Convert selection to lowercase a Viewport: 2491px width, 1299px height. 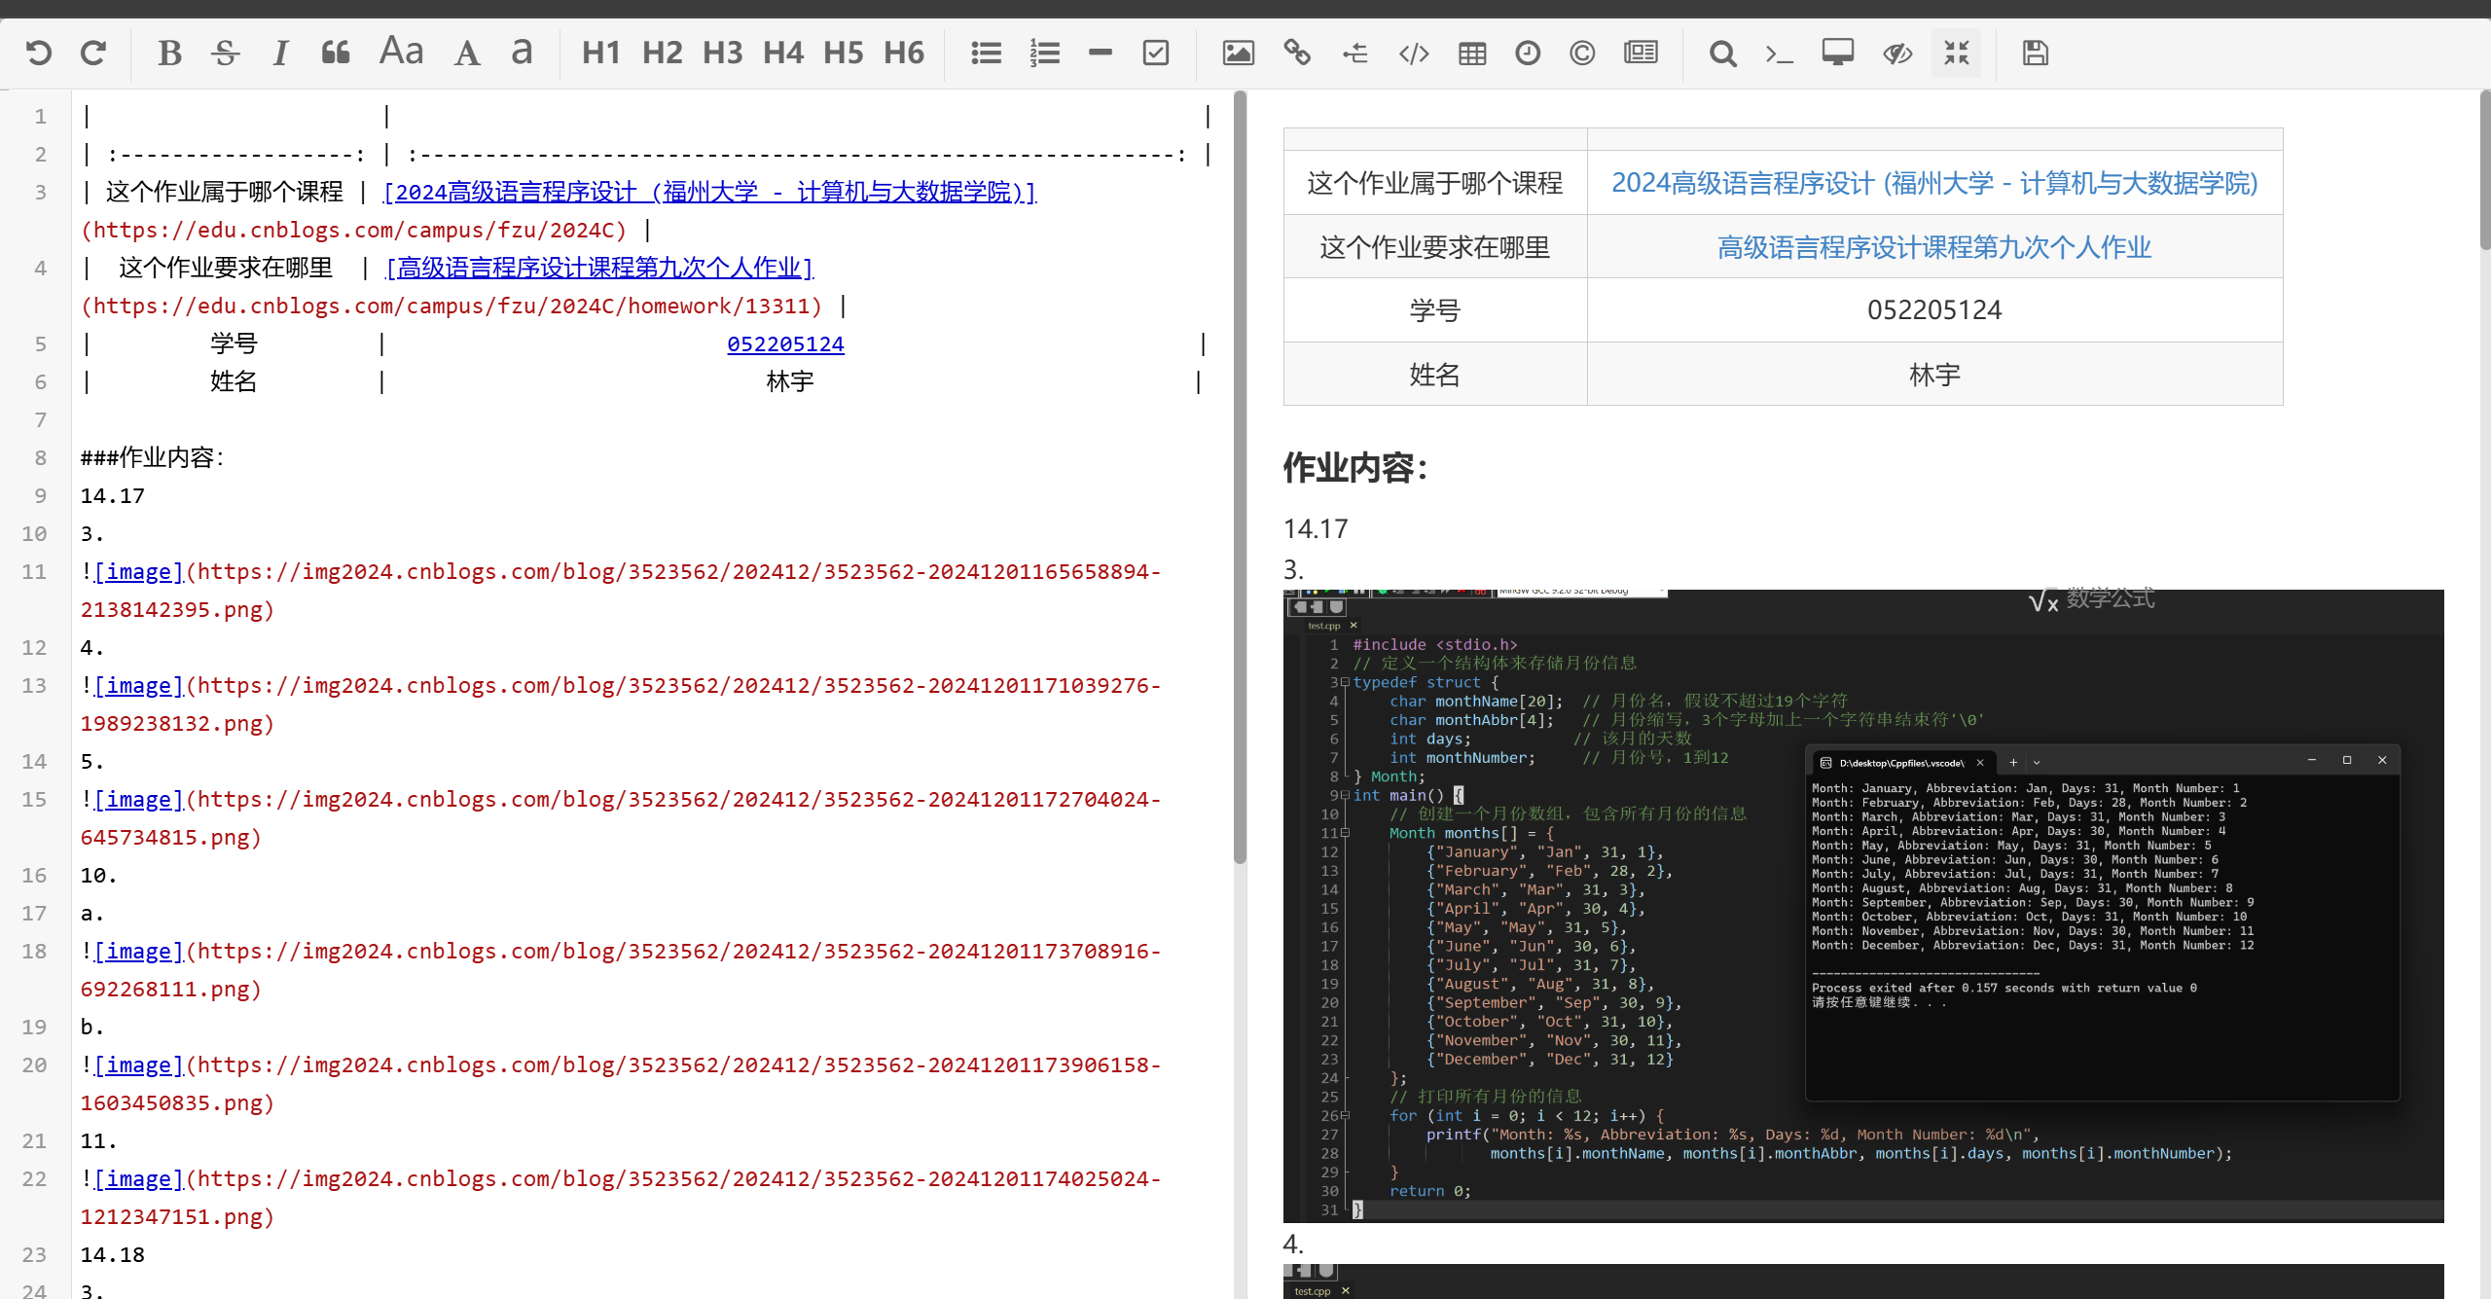tap(522, 53)
